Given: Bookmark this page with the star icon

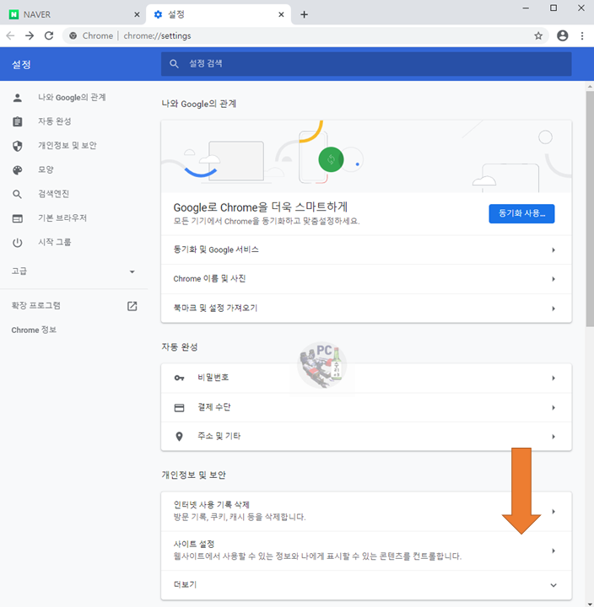Looking at the screenshot, I should tap(538, 36).
